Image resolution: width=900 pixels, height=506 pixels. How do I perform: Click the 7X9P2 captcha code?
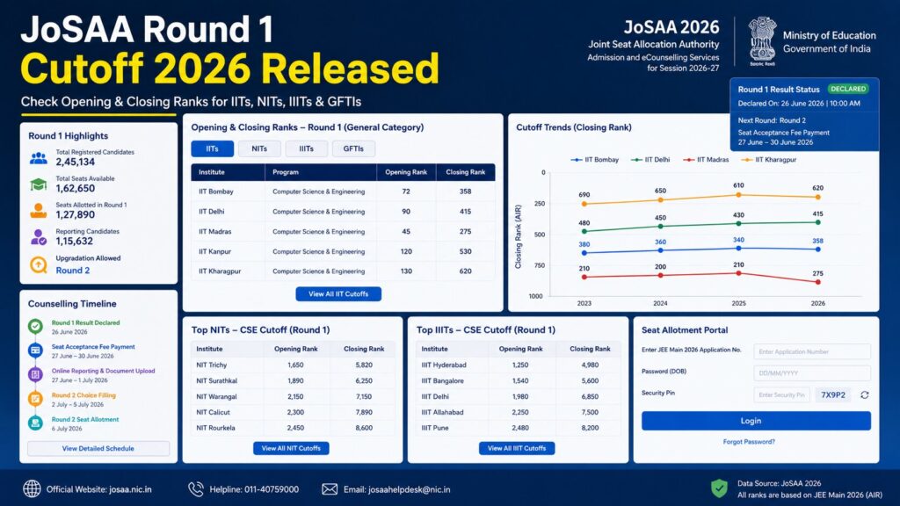833,394
